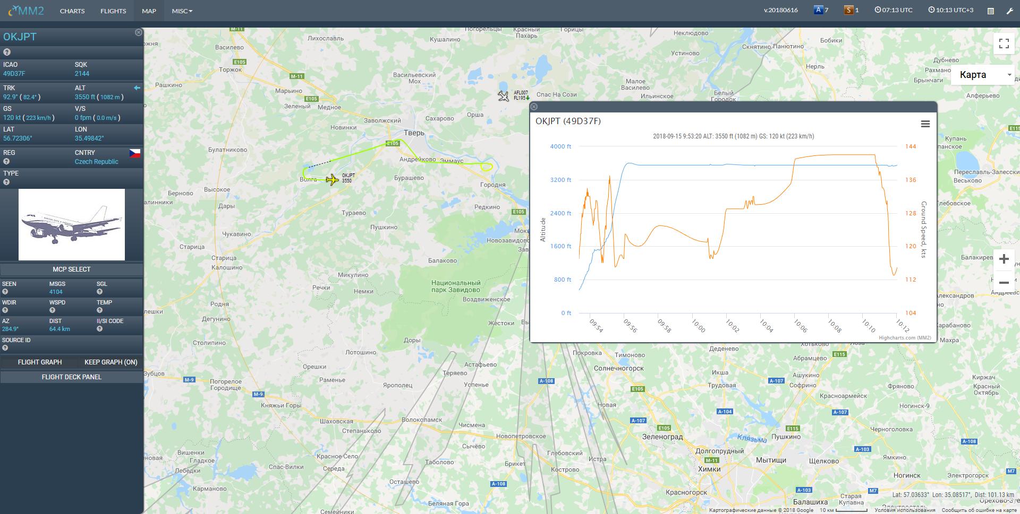
Task: Expand the MISC dropdown menu
Action: click(x=182, y=11)
